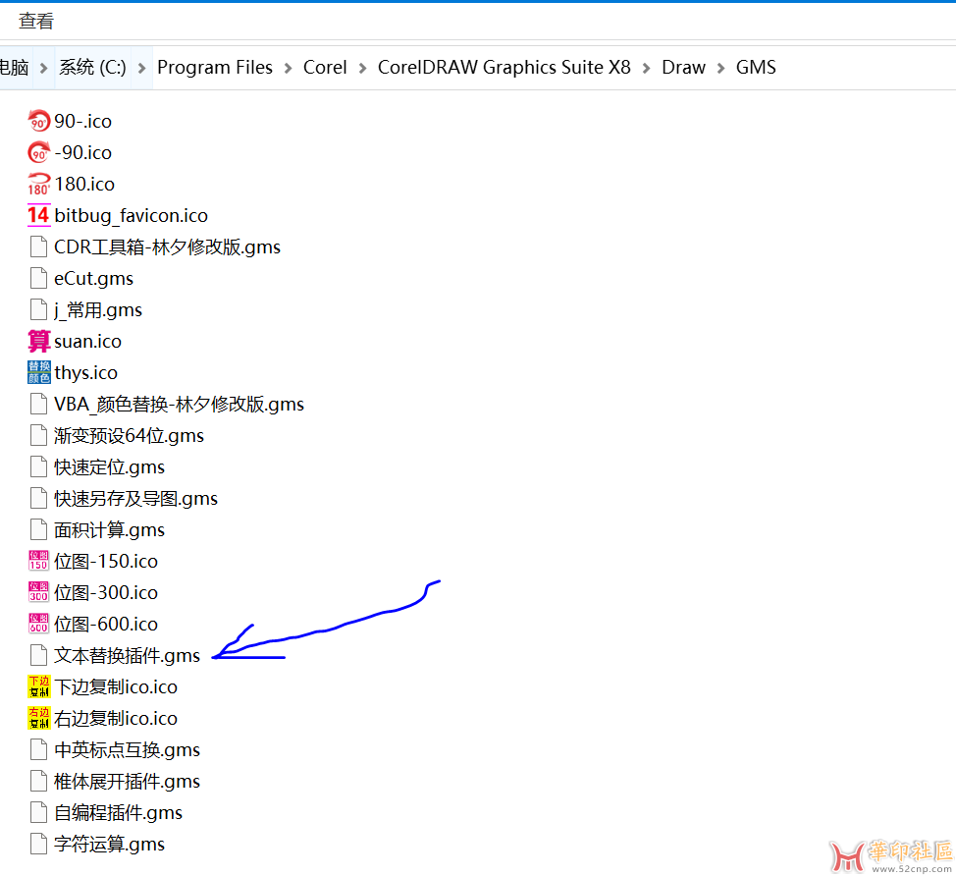This screenshot has width=956, height=876.
Task: Click GMS breadcrumb in address bar
Action: point(756,67)
